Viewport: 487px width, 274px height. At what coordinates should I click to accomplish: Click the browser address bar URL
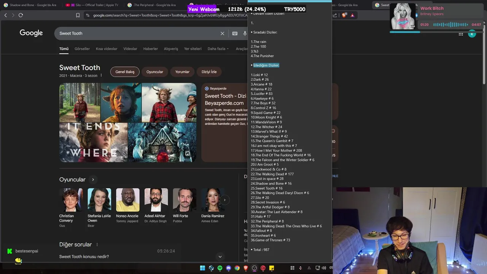coord(169,15)
